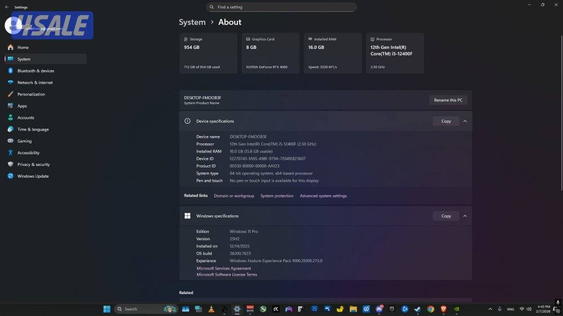563x316 pixels.
Task: Open the NVIDIA app from taskbar
Action: click(x=457, y=309)
